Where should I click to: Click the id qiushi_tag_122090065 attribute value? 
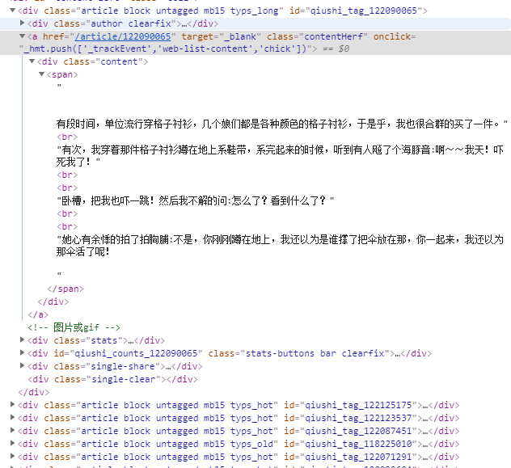[364, 11]
